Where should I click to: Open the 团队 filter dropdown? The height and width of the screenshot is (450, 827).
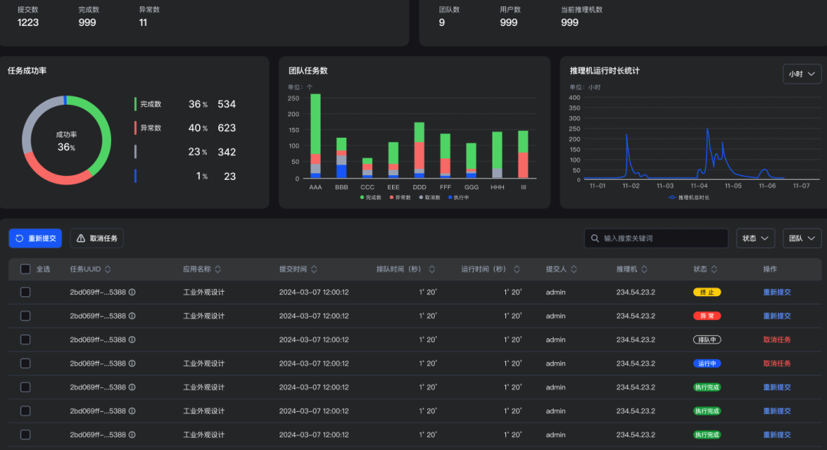coord(802,239)
